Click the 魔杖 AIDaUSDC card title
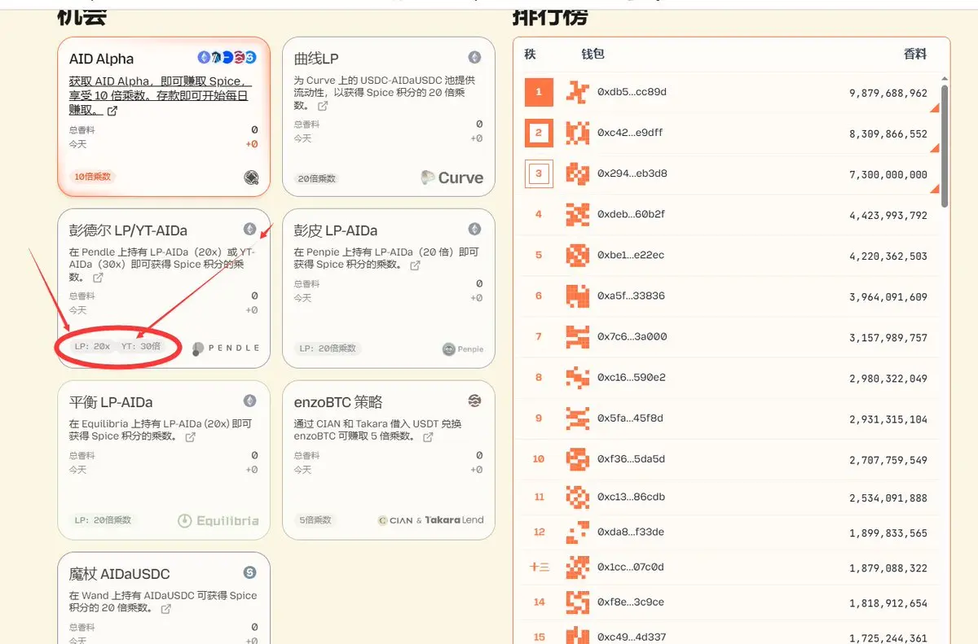The width and height of the screenshot is (978, 644). tap(120, 574)
